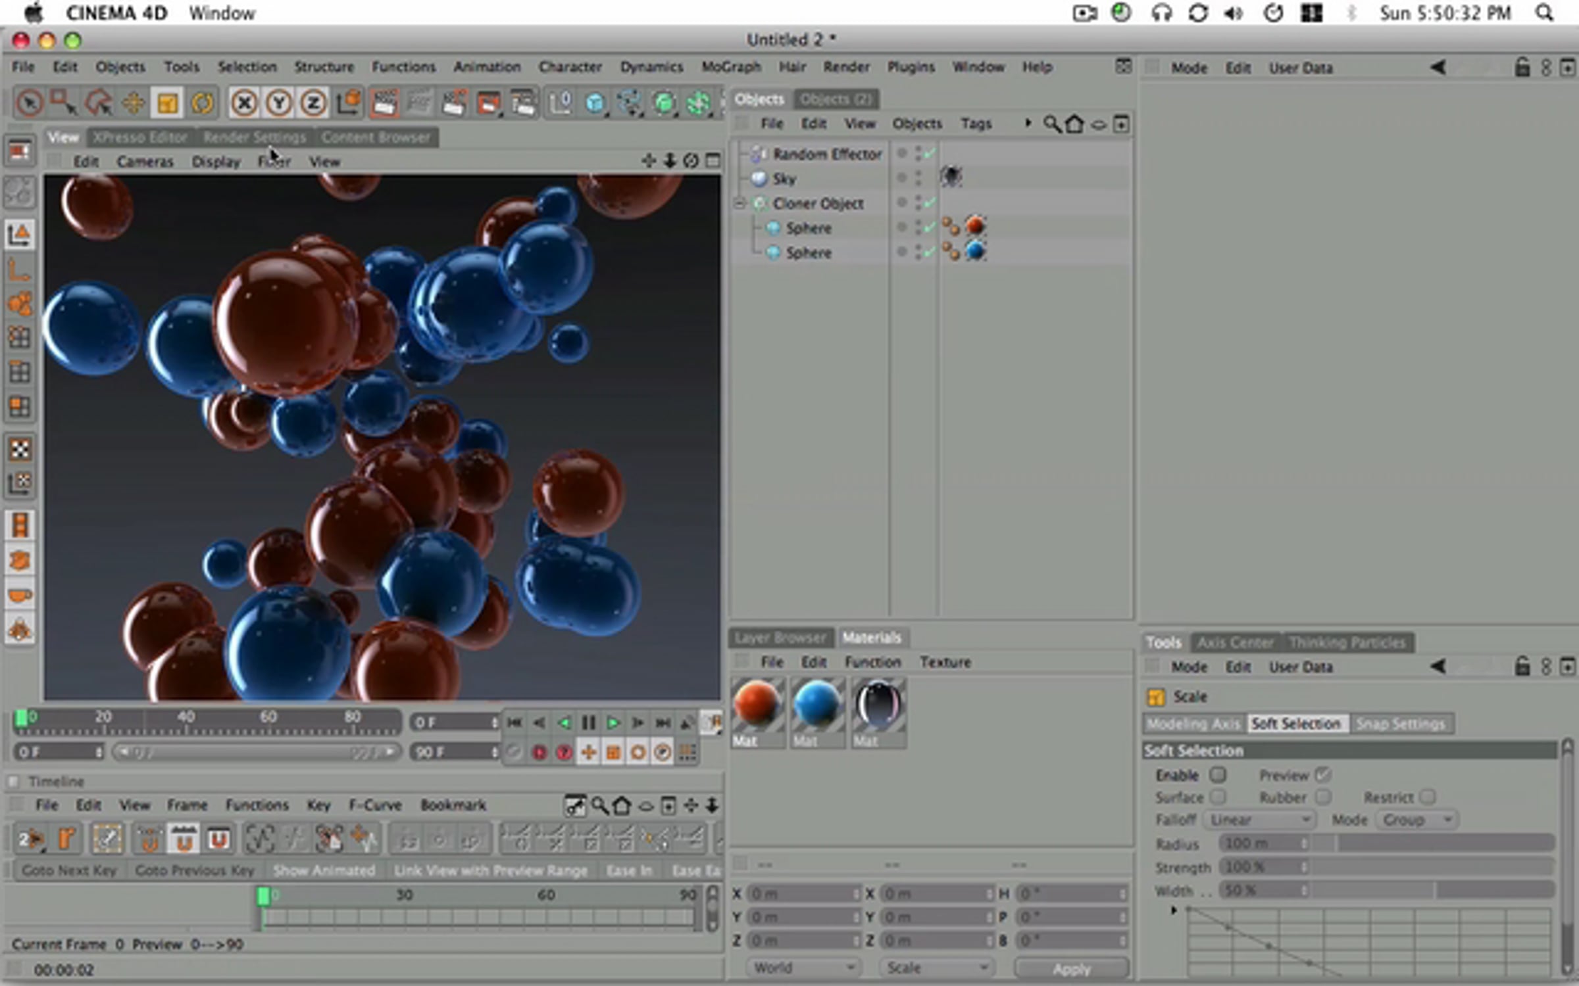1579x986 pixels.
Task: Select the Rotate tool in the toolbar
Action: 203,103
